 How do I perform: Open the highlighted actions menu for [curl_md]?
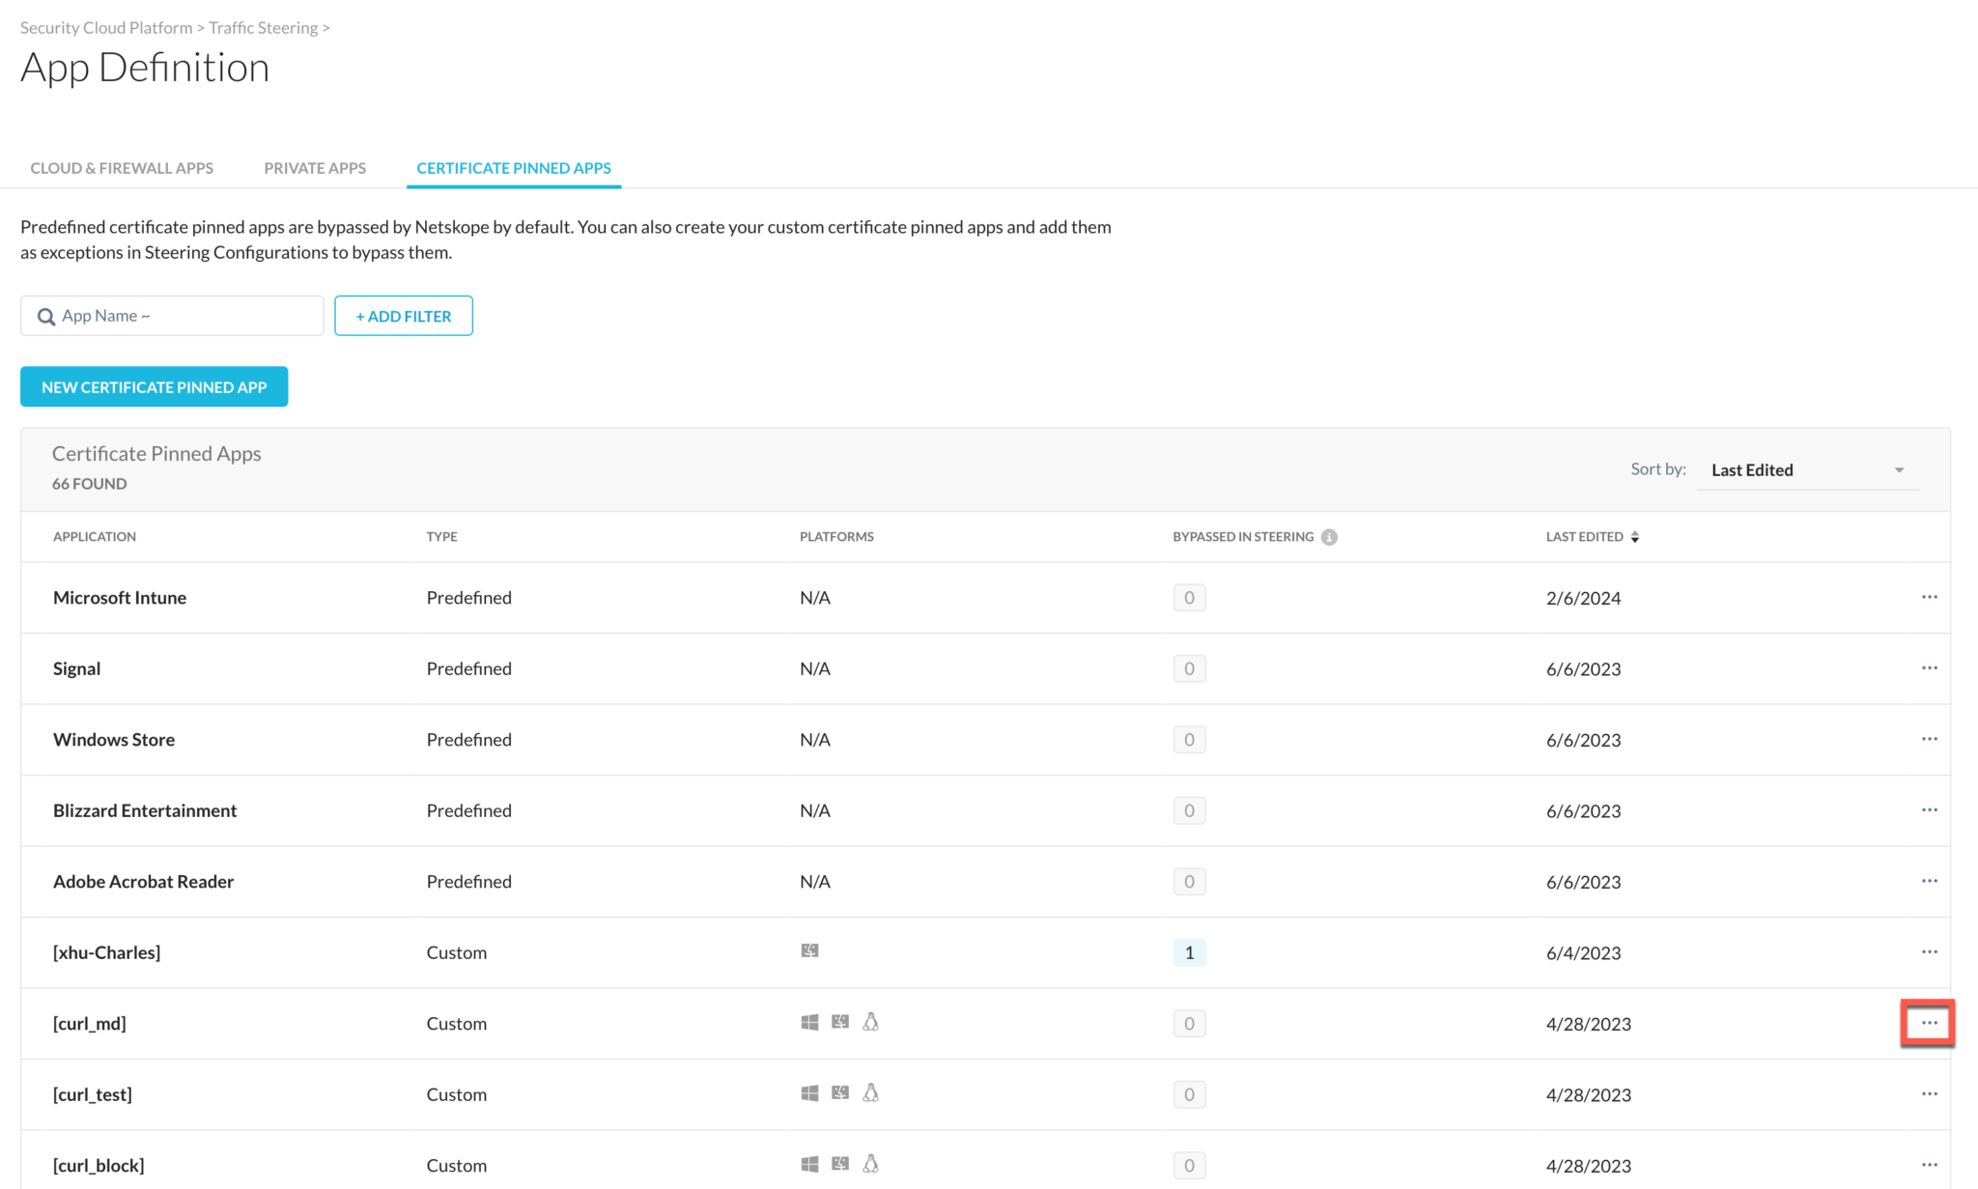tap(1928, 1022)
